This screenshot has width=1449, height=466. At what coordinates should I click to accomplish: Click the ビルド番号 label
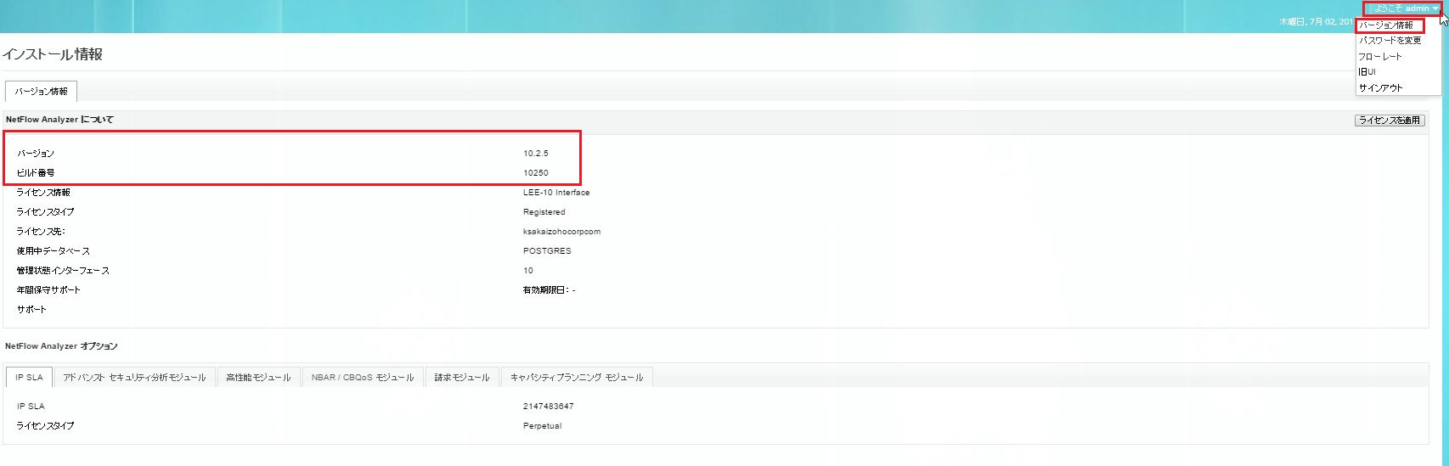coord(36,173)
